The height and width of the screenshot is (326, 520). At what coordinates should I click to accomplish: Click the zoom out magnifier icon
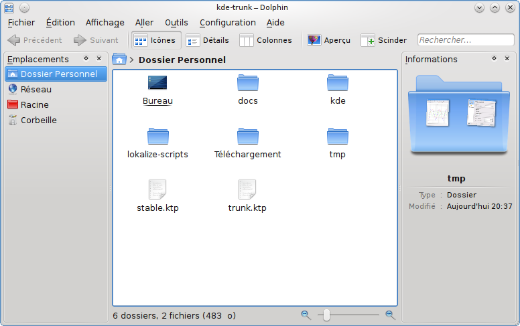coord(306,315)
